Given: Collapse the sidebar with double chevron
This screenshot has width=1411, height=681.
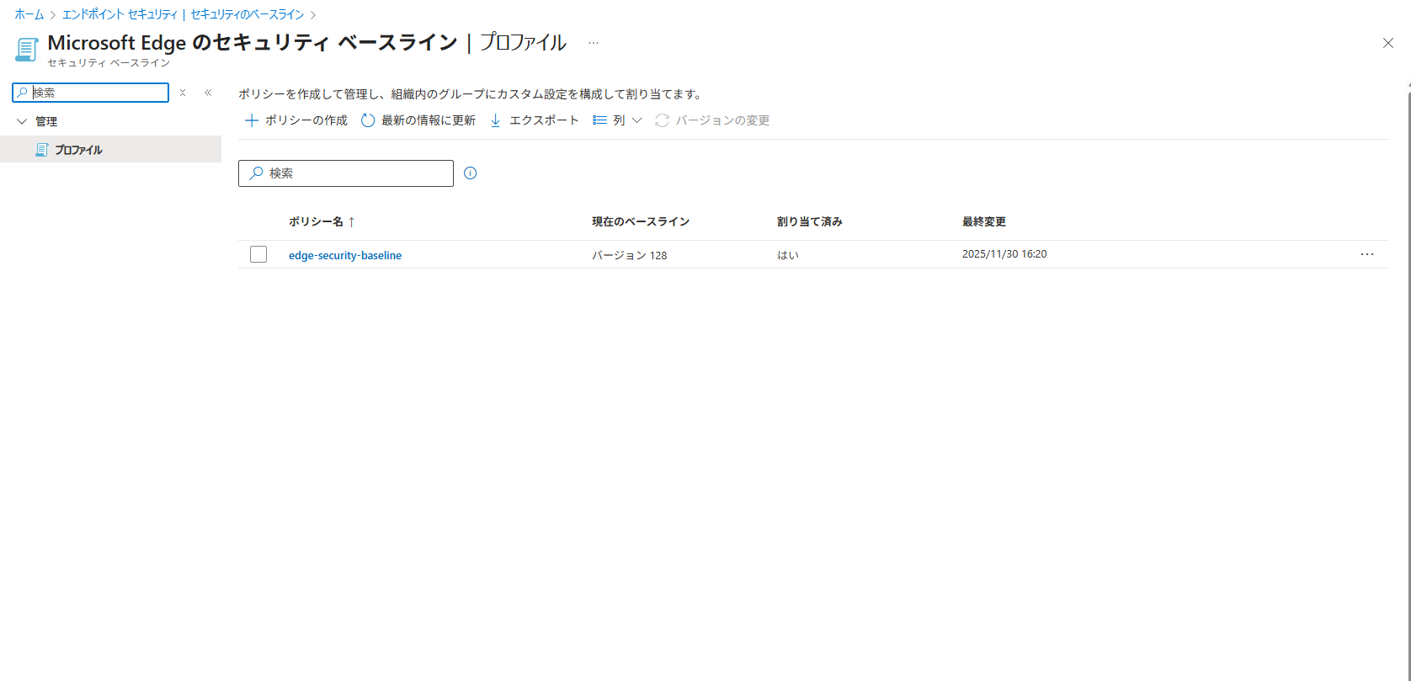Looking at the screenshot, I should [208, 93].
